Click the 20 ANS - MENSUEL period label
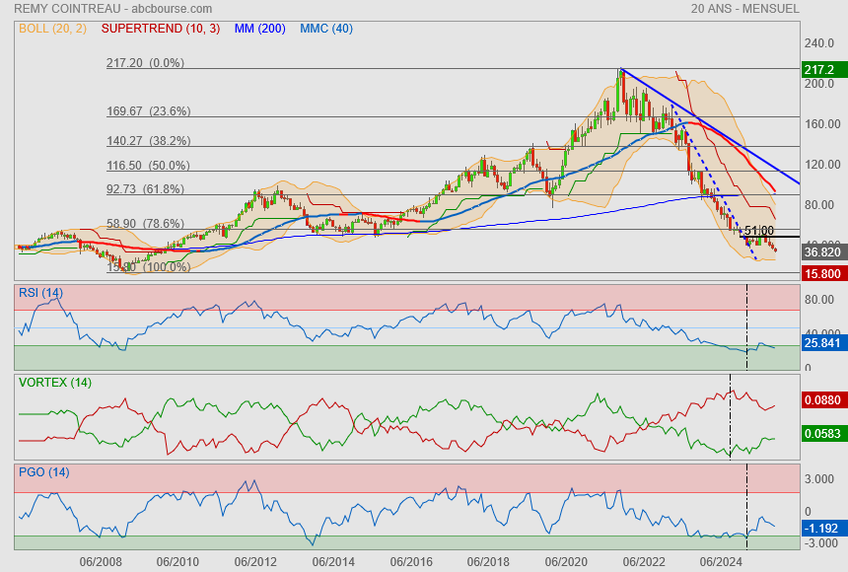 (745, 9)
